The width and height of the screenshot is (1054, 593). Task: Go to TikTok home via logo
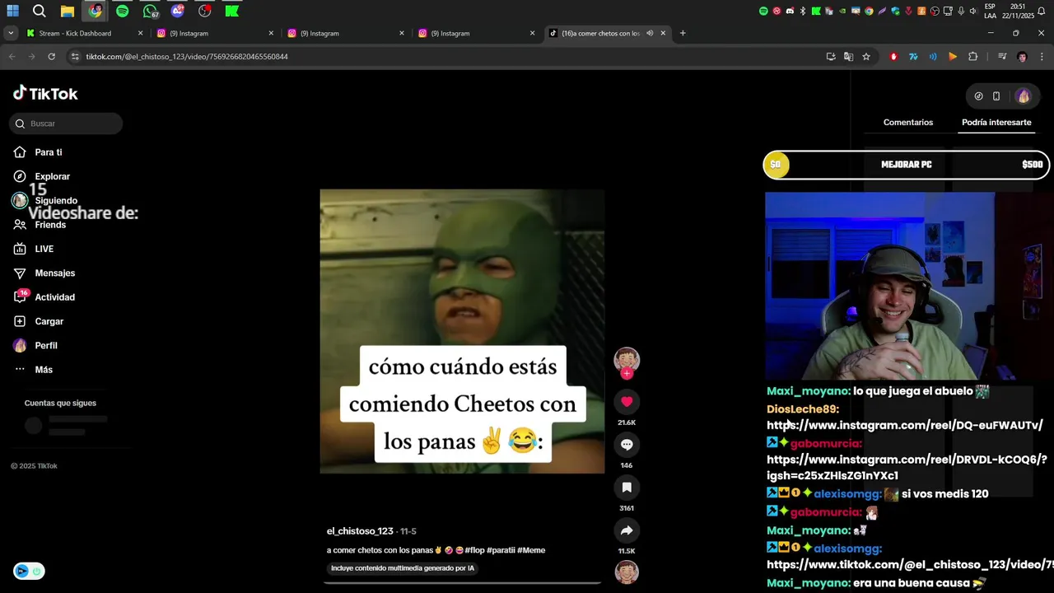(x=45, y=93)
